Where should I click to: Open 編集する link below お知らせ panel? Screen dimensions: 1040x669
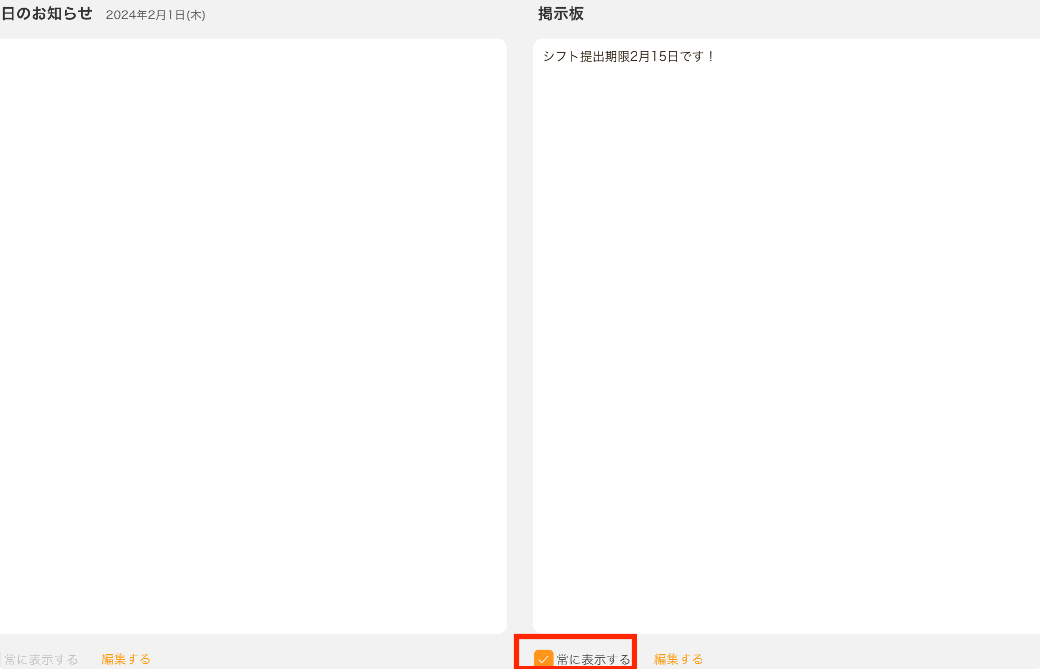pyautogui.click(x=126, y=659)
